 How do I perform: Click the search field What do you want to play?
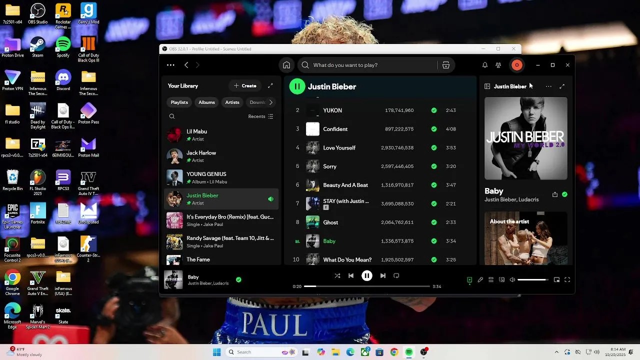click(x=367, y=65)
